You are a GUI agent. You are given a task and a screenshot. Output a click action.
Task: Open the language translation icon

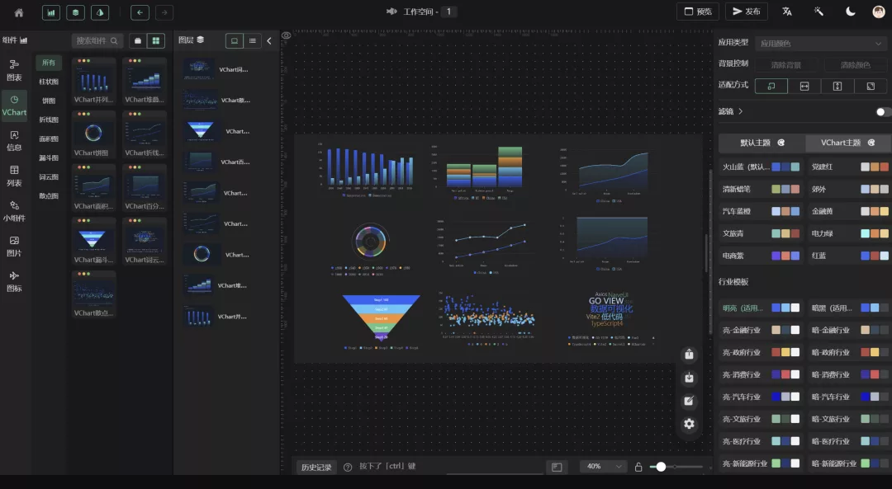[787, 12]
